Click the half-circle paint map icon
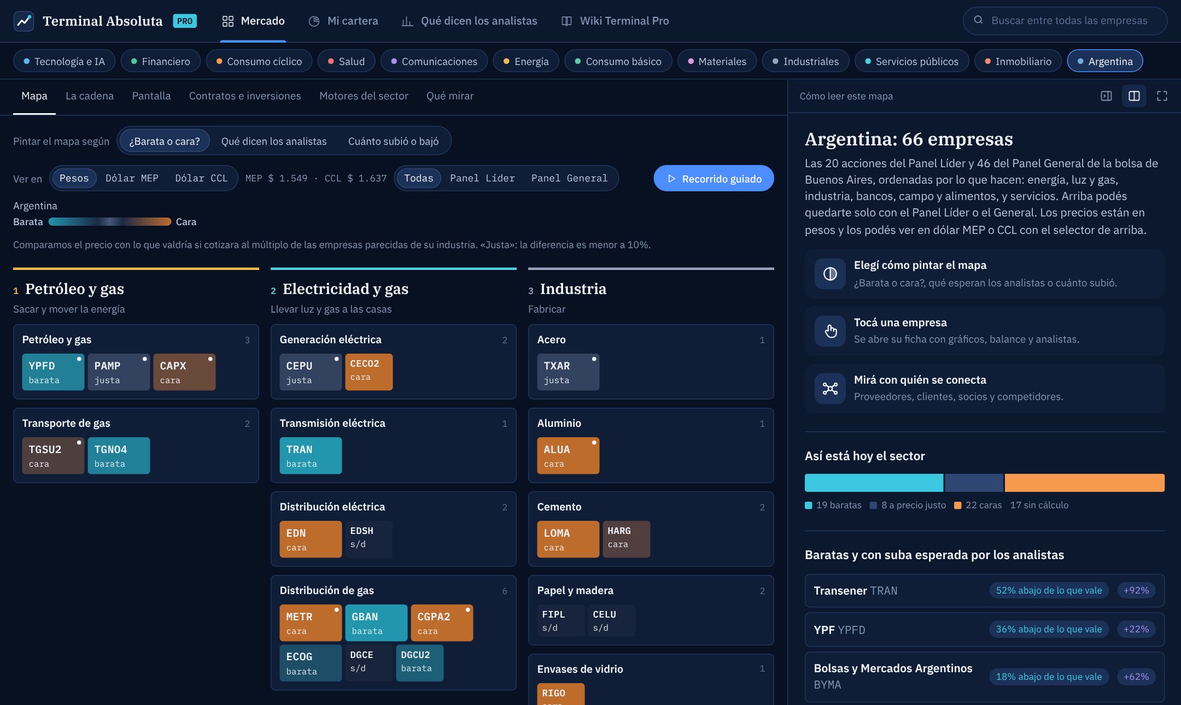1181x705 pixels. click(830, 274)
